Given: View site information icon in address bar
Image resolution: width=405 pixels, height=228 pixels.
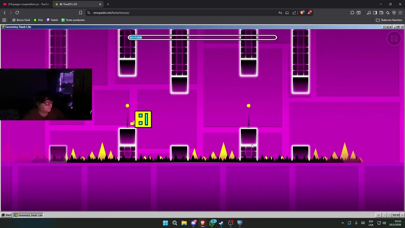Looking at the screenshot, I should [x=89, y=13].
